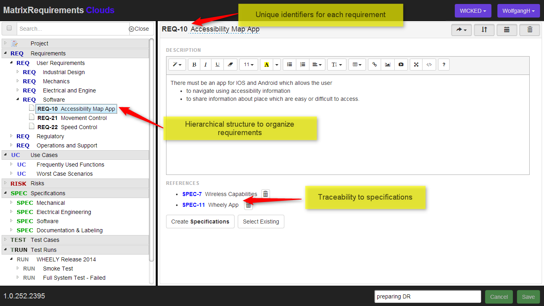
Task: Open the WolfgangH user menu
Action: (519, 11)
